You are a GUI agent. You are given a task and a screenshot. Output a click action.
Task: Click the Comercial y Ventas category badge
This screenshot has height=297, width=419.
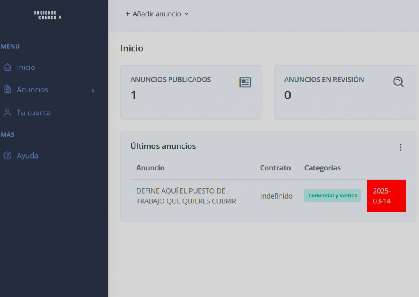coord(332,196)
